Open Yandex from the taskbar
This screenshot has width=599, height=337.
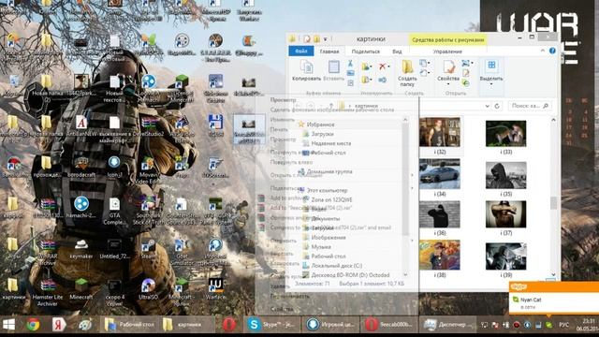pos(58,325)
